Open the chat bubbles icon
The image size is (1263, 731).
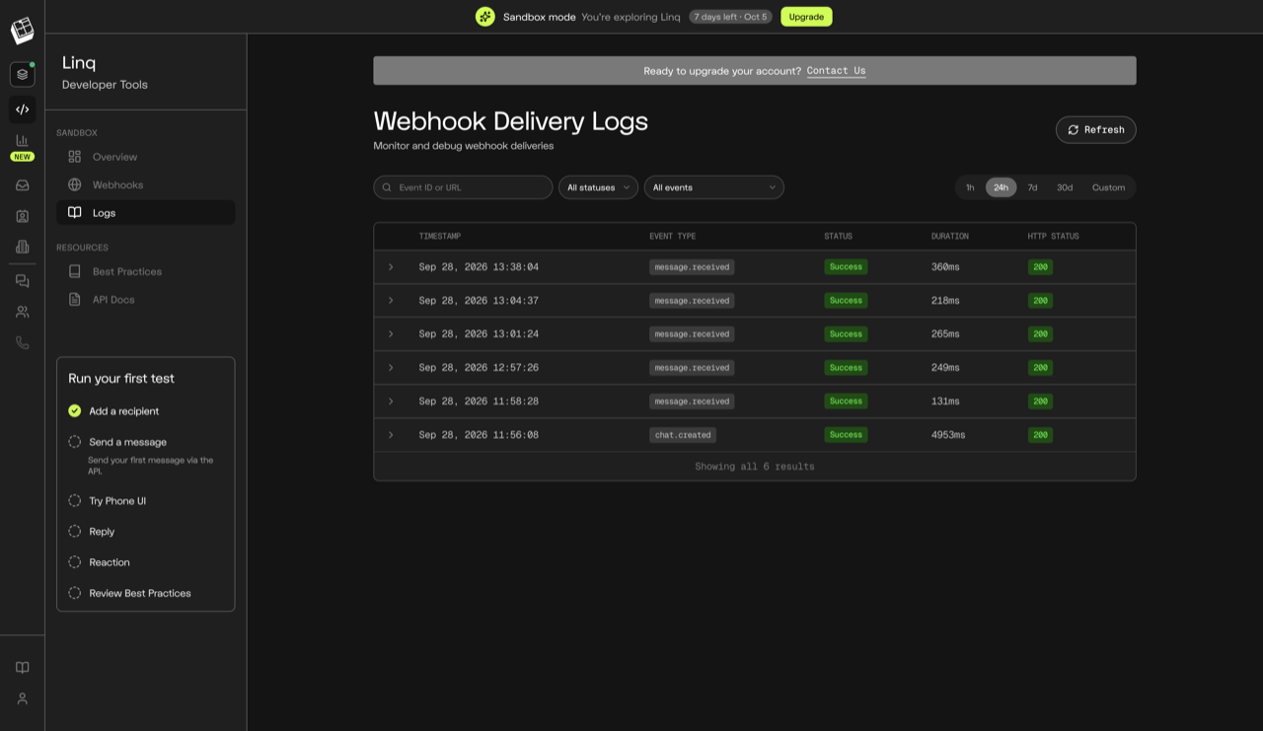click(x=22, y=281)
